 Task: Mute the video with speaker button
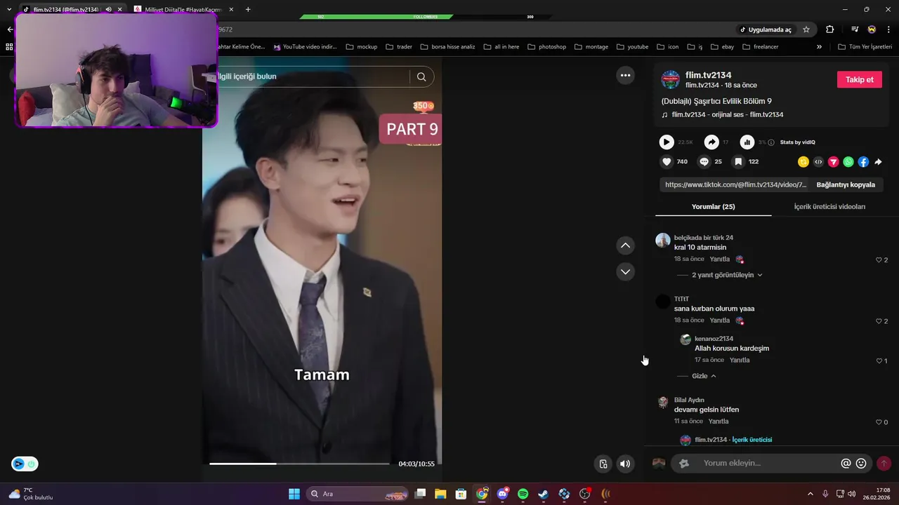[x=625, y=464]
